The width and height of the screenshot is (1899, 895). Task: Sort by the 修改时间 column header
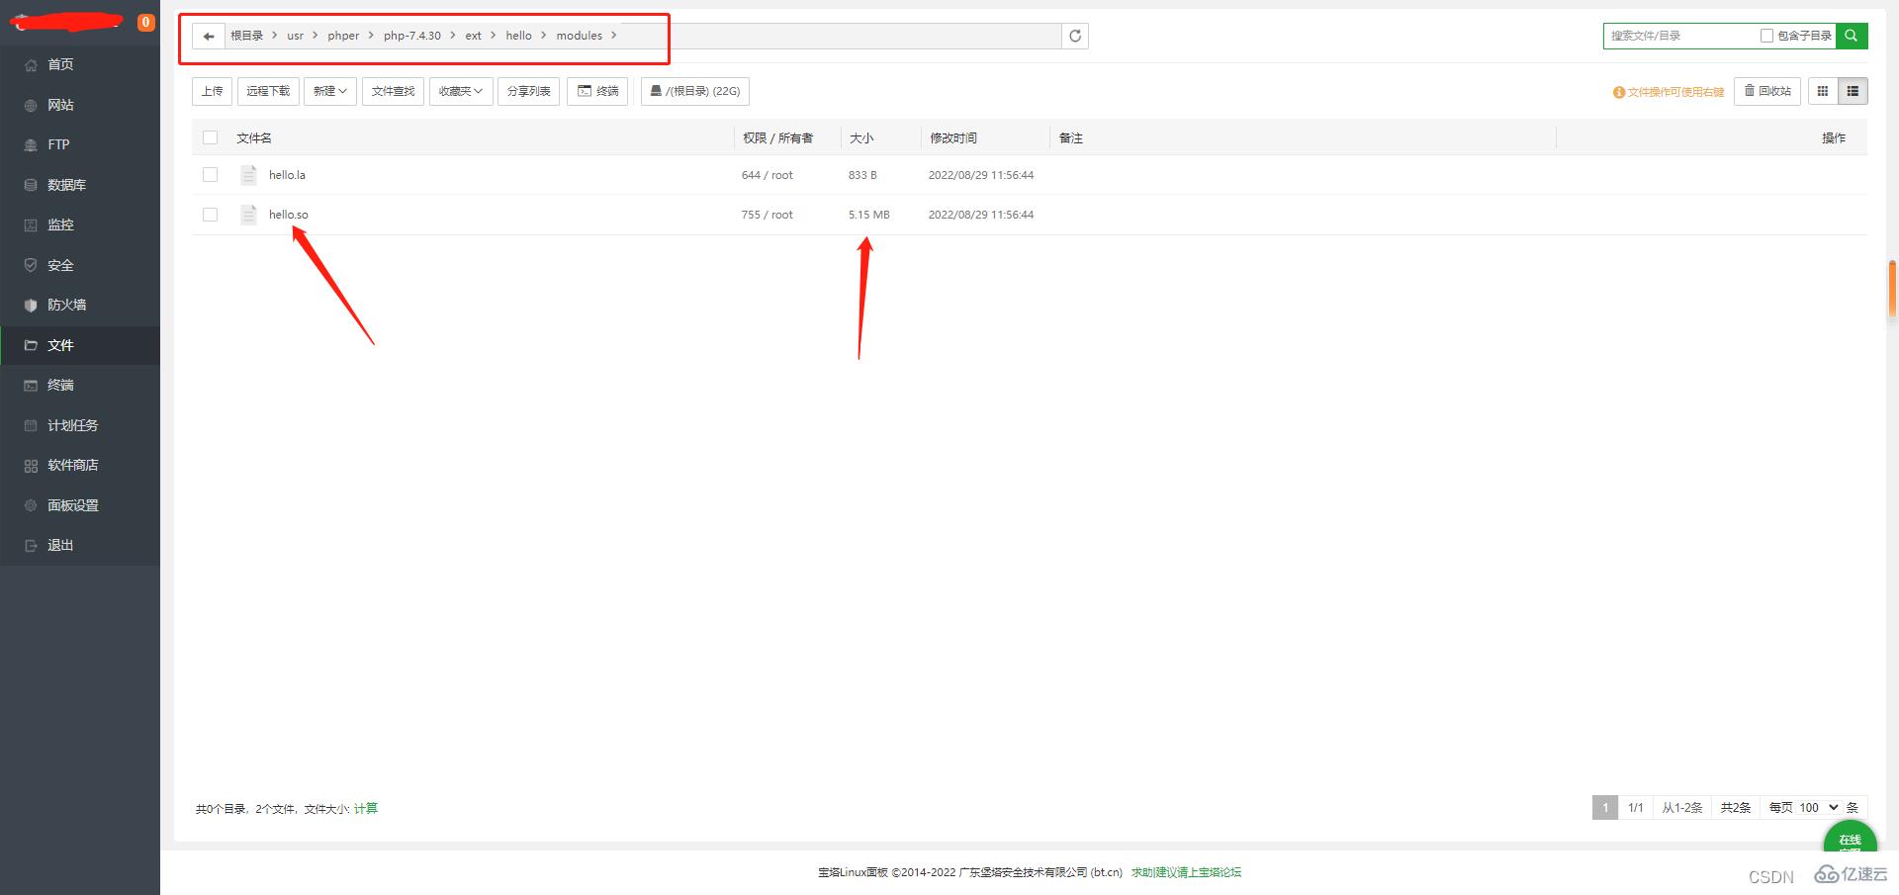pyautogui.click(x=953, y=138)
